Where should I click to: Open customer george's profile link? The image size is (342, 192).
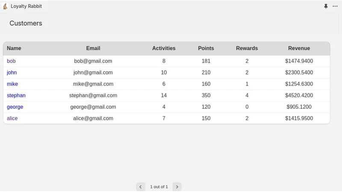(15, 107)
